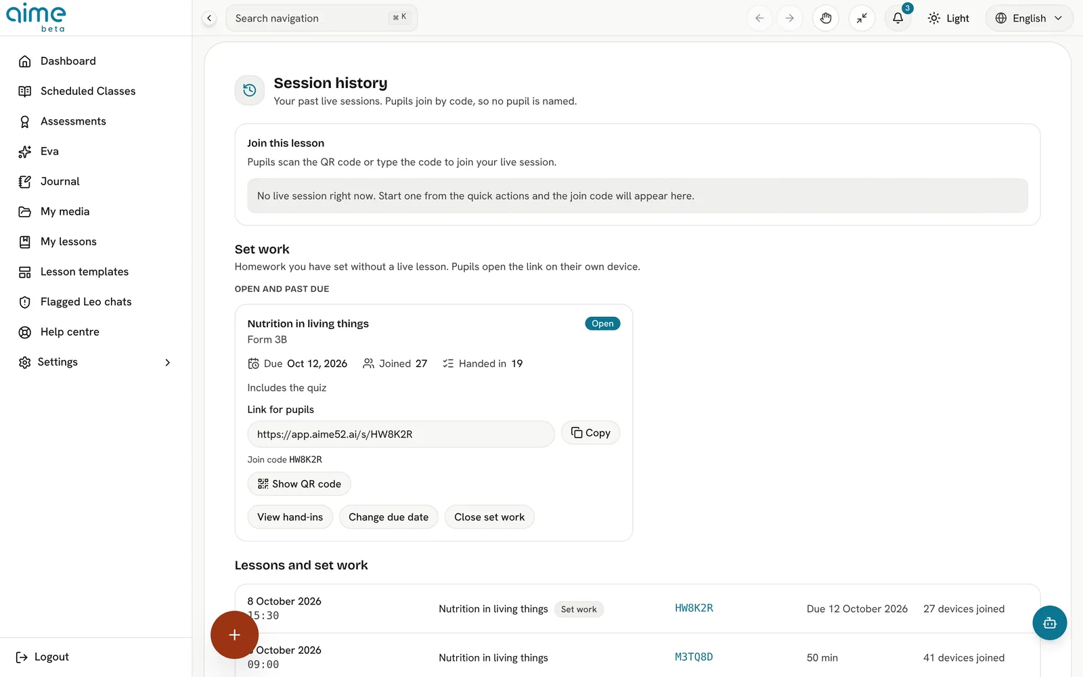
Task: Show the QR code for set work
Action: coord(299,484)
